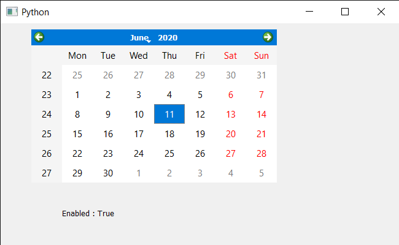This screenshot has height=245, width=399.
Task: Maximize the Python window
Action: [345, 12]
